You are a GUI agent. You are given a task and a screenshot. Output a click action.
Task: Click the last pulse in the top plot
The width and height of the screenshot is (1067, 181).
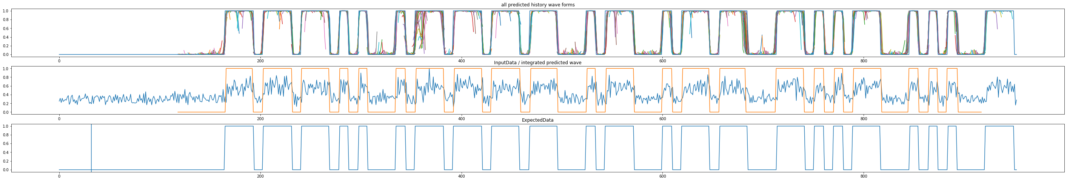pos(999,11)
